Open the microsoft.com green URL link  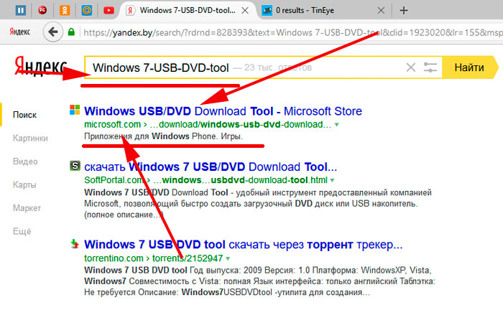[x=208, y=124]
